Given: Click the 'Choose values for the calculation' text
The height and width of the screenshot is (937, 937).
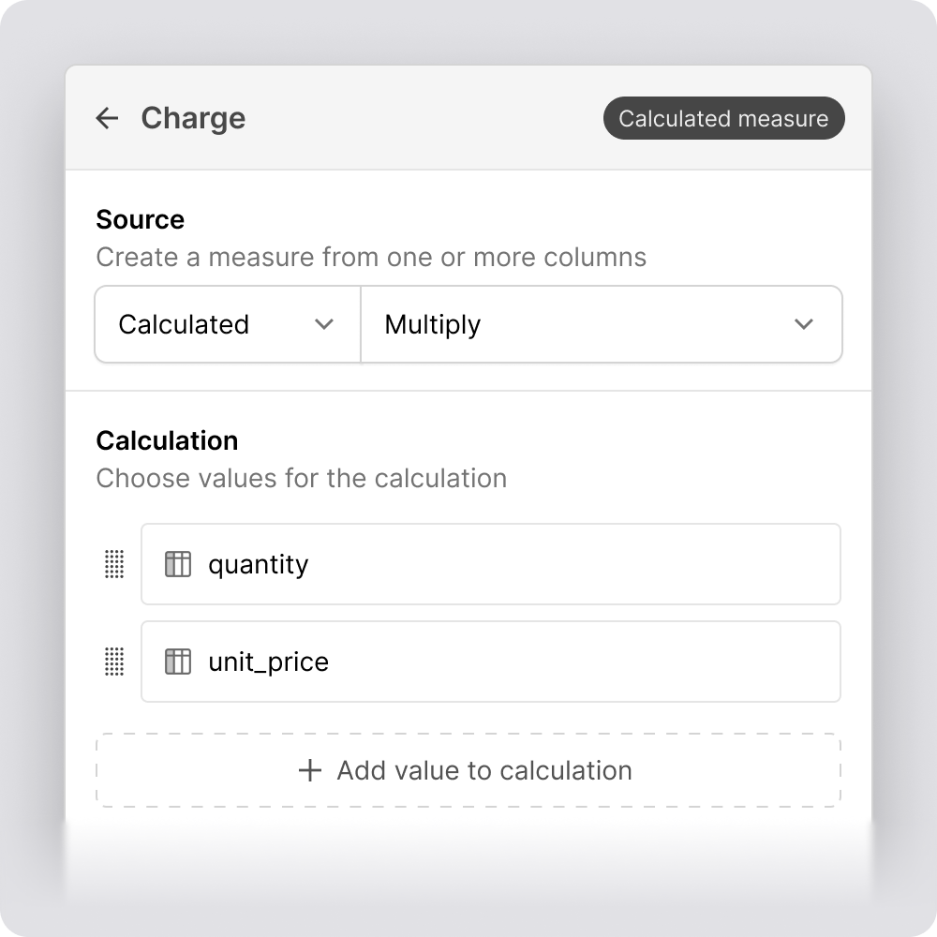Looking at the screenshot, I should click(x=301, y=478).
